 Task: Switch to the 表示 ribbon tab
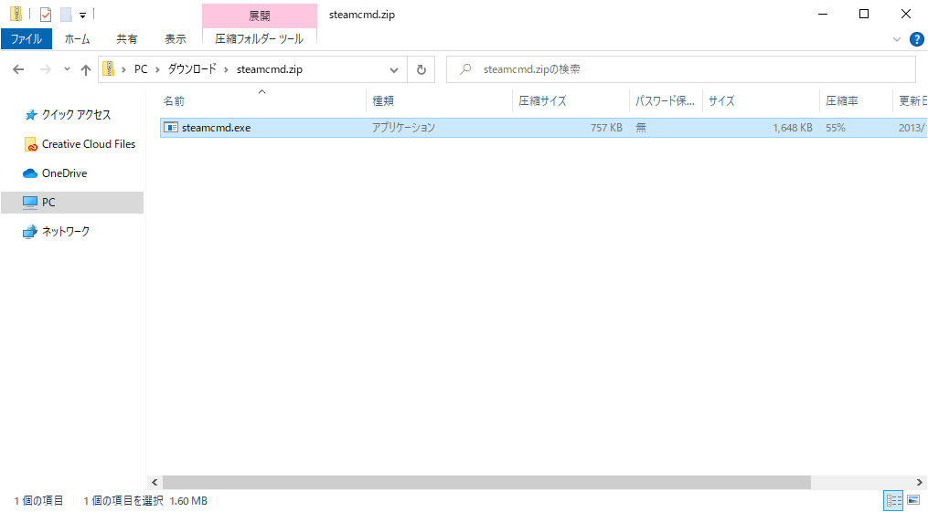click(176, 39)
